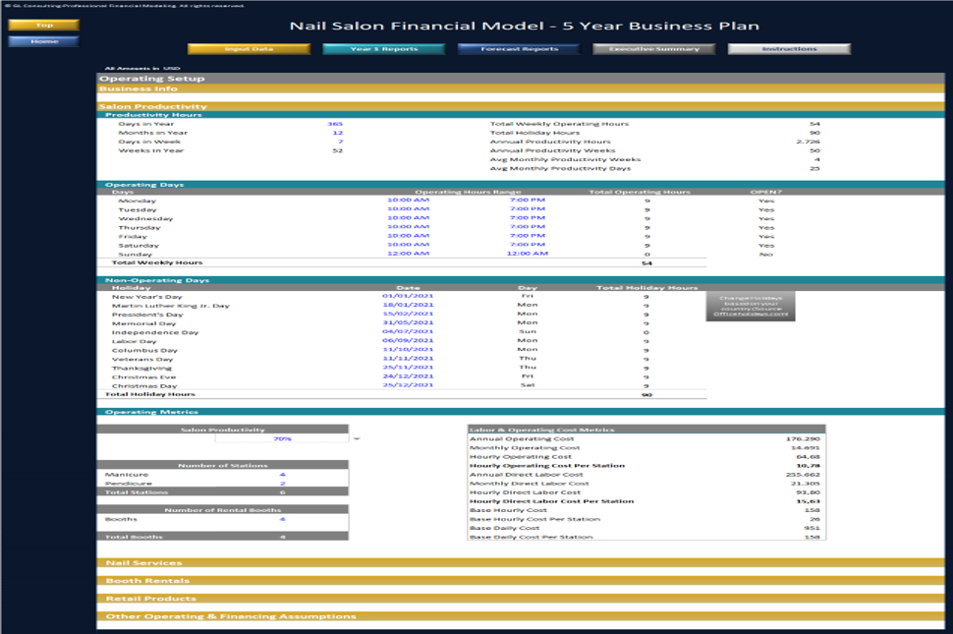953x634 pixels.
Task: Select the 70% salon productivity cell
Action: 282,438
